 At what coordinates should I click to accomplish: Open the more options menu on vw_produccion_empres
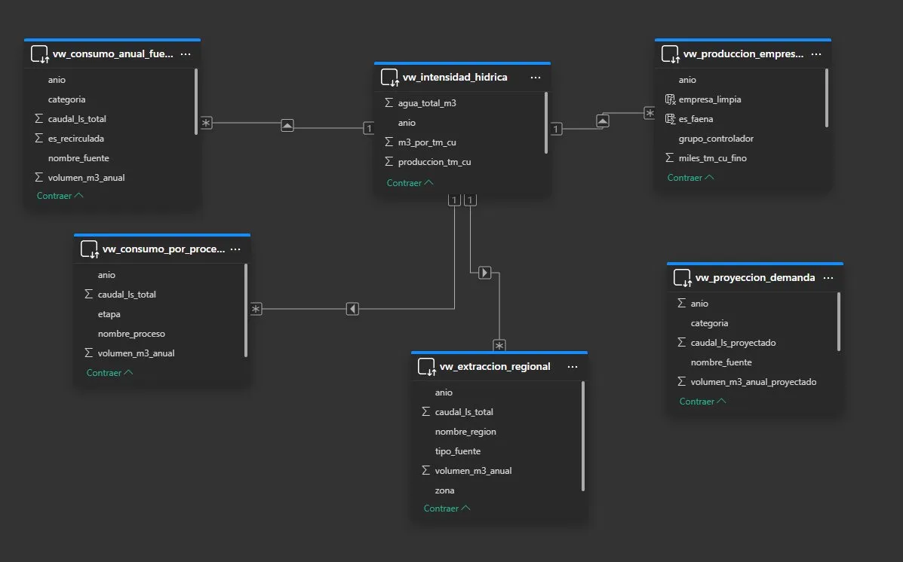(x=816, y=53)
